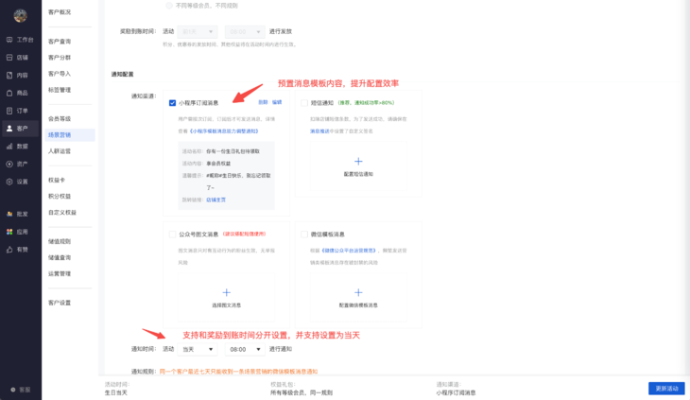The height and width of the screenshot is (400, 690).
Task: Go to 客户分群 in submenu
Action: click(x=60, y=58)
